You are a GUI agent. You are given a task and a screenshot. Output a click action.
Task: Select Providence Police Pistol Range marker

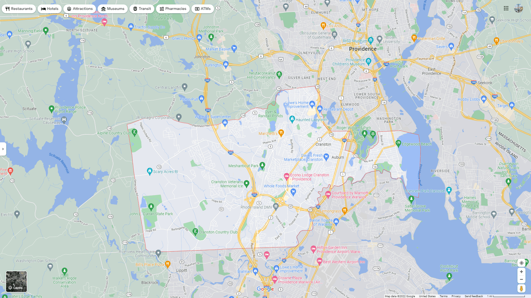pyautogui.click(x=51, y=109)
